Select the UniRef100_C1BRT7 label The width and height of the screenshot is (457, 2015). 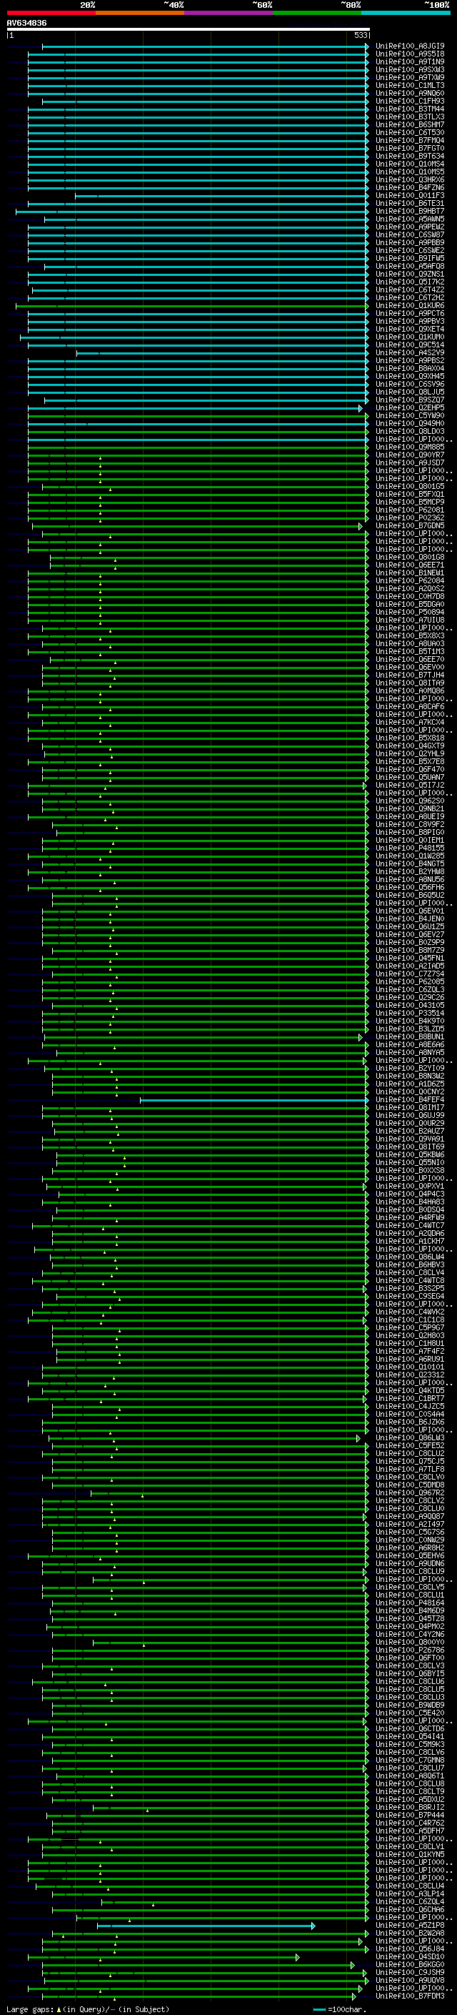(x=410, y=1399)
